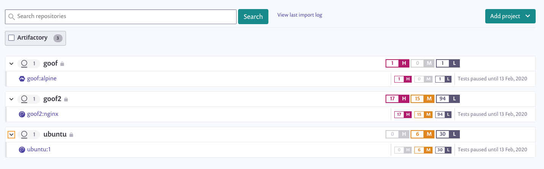Click the goof2 group title

click(52, 99)
